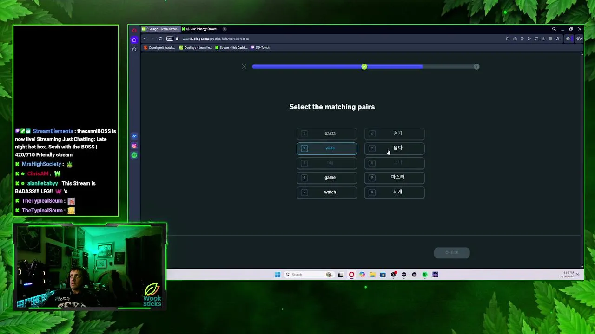
Task: Open File Explorer from the taskbar
Action: point(372,275)
